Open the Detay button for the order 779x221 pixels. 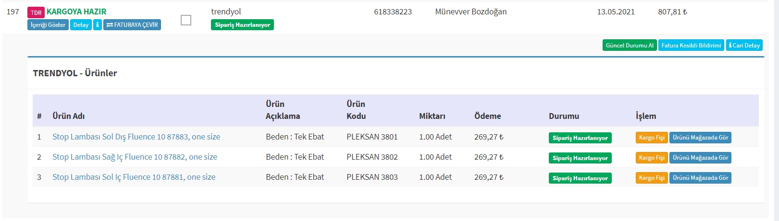pyautogui.click(x=81, y=25)
